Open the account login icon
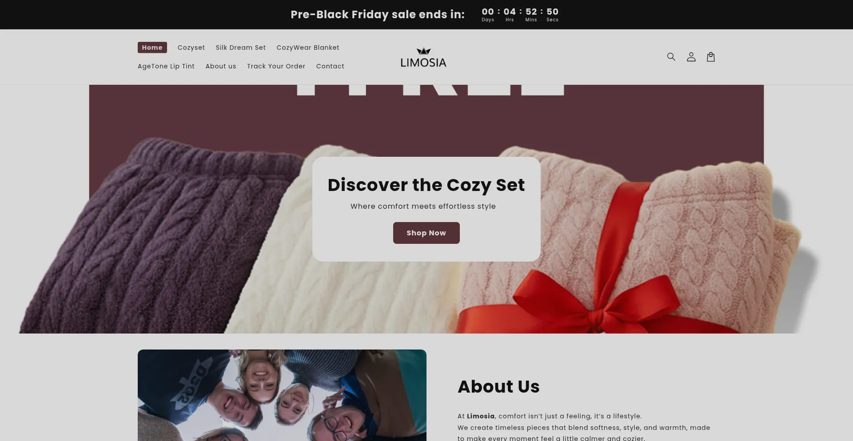This screenshot has height=441, width=853. coord(691,57)
